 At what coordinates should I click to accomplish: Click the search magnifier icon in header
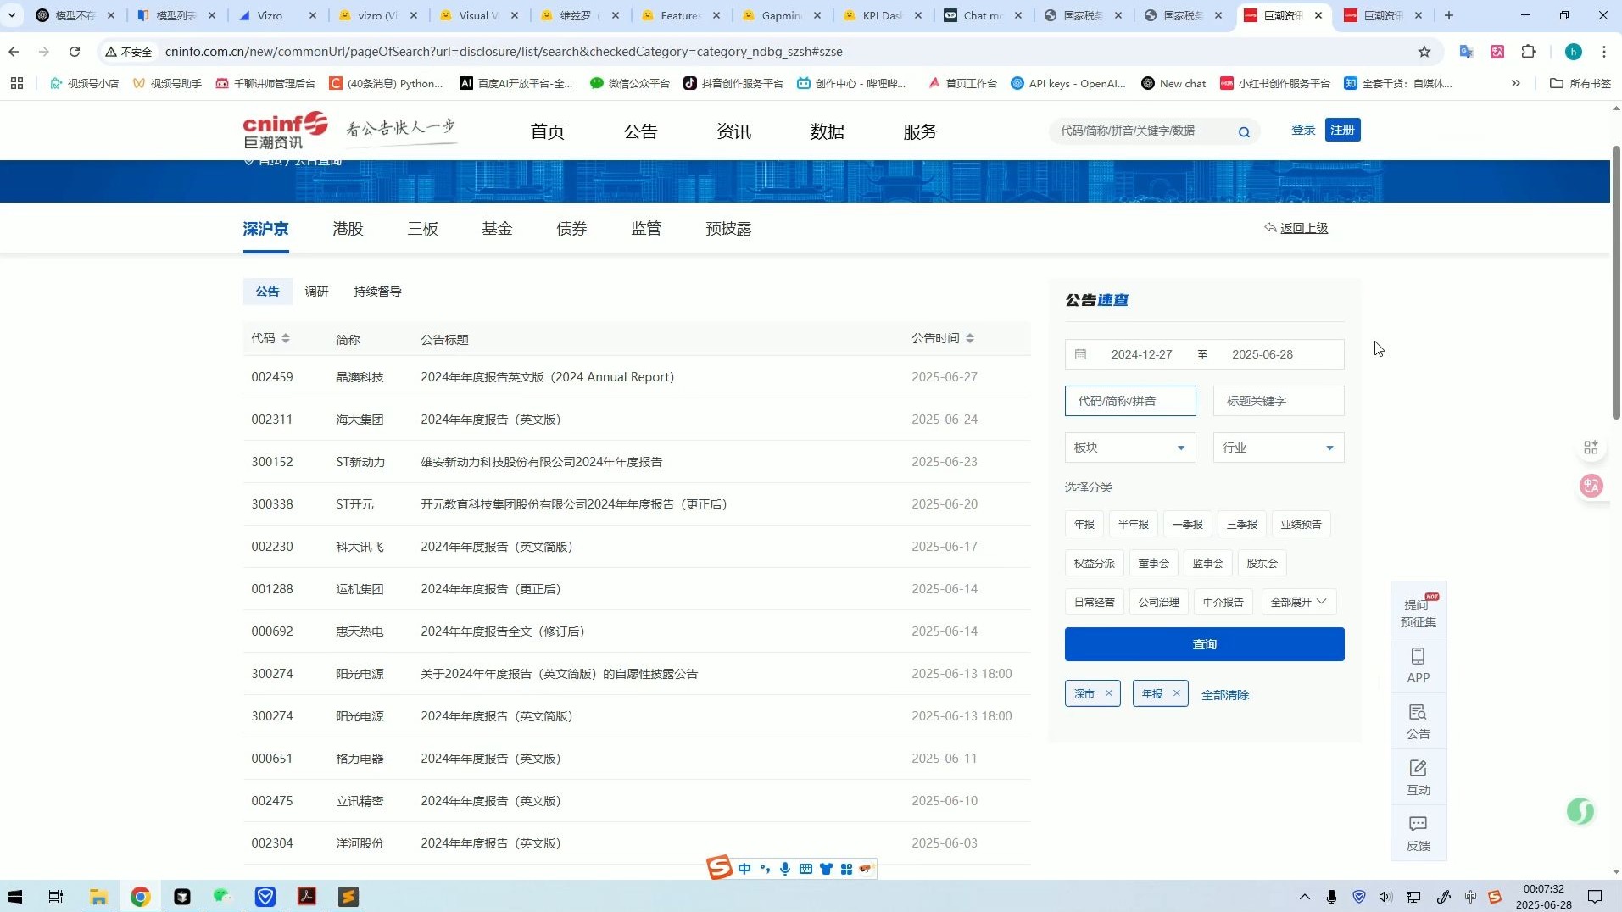pos(1244,131)
